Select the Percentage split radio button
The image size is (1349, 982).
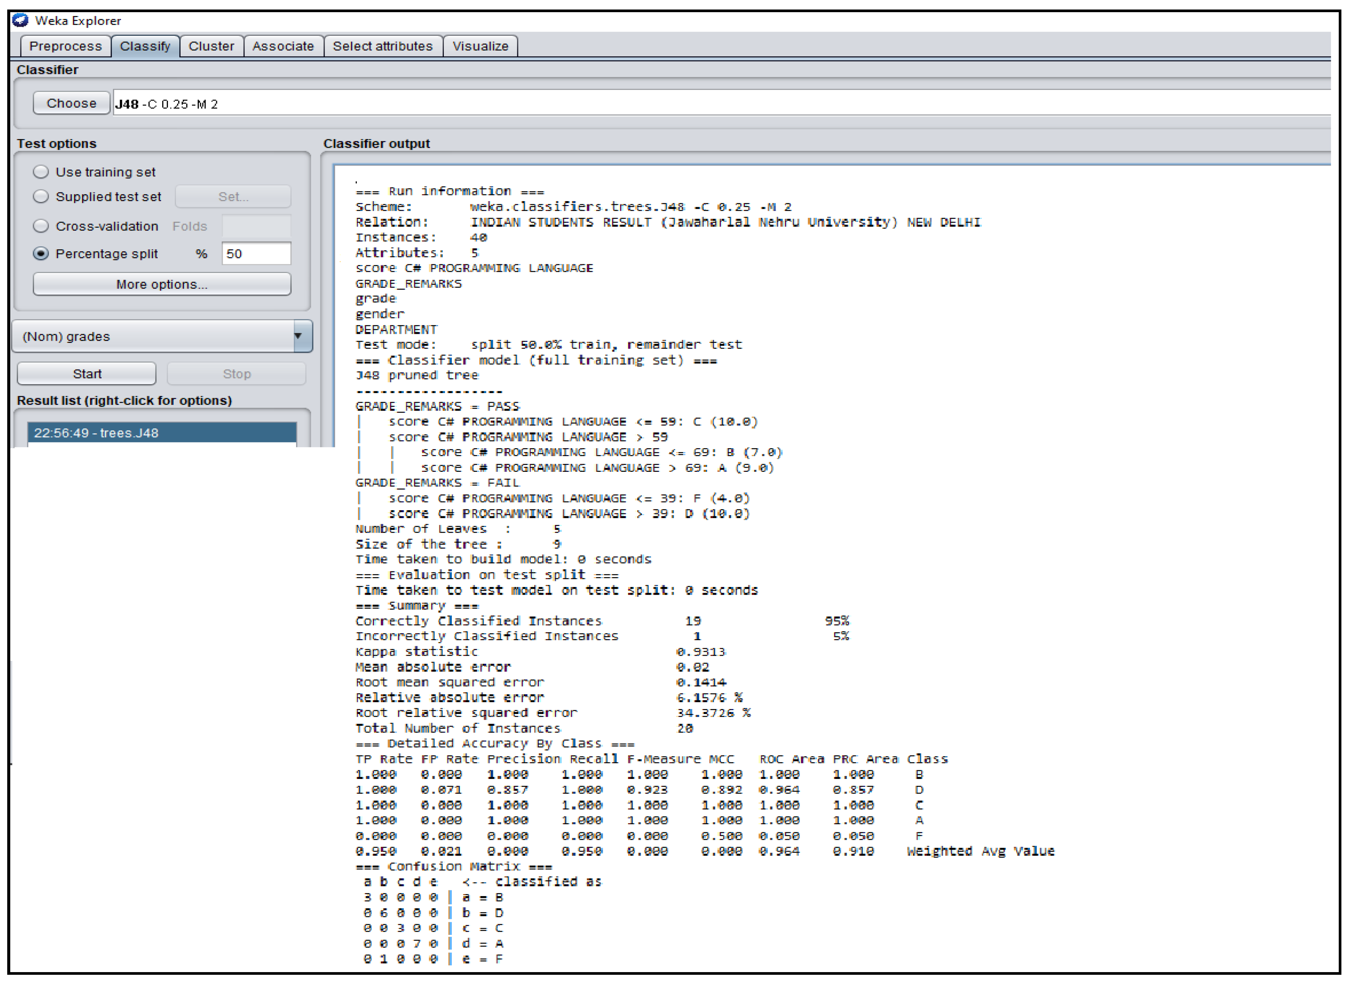pos(40,254)
